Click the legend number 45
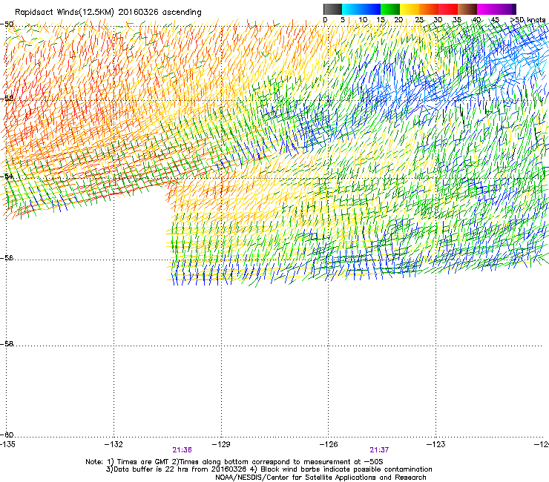This screenshot has width=549, height=482. point(495,20)
